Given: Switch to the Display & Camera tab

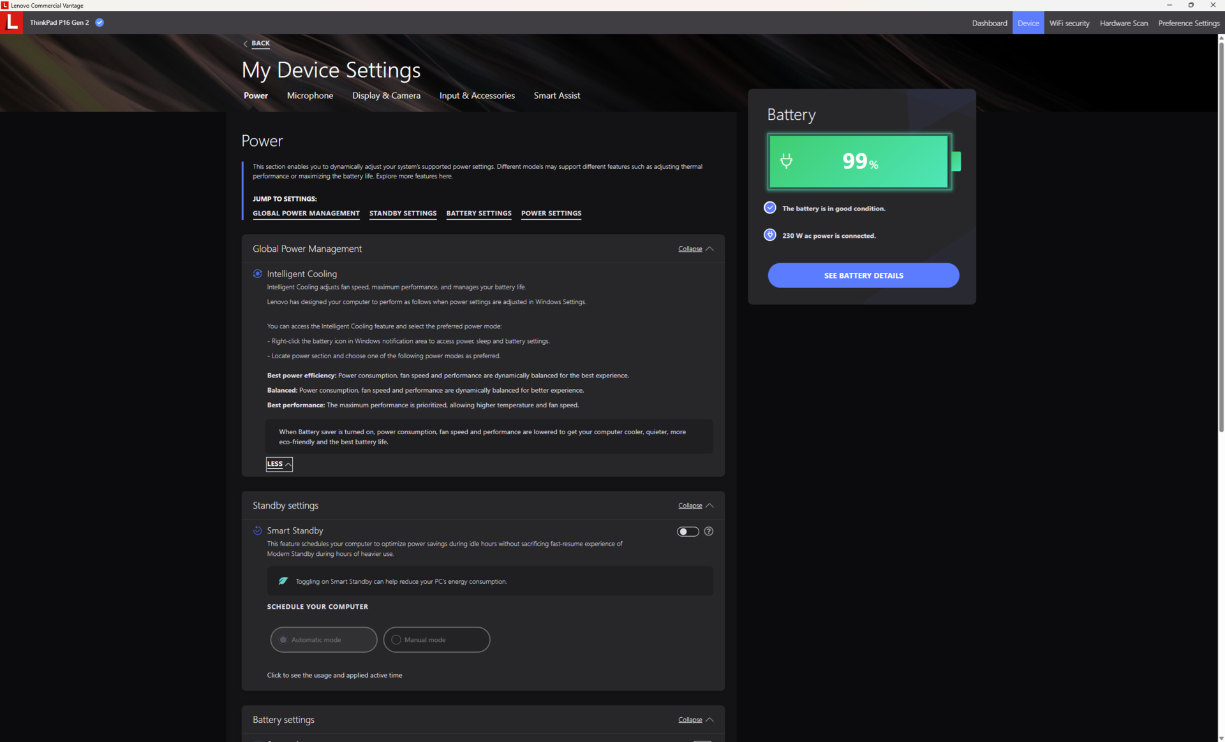Looking at the screenshot, I should 386,96.
